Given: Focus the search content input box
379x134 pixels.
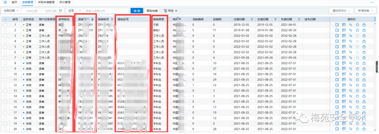Looking at the screenshot, I should click(106, 11).
